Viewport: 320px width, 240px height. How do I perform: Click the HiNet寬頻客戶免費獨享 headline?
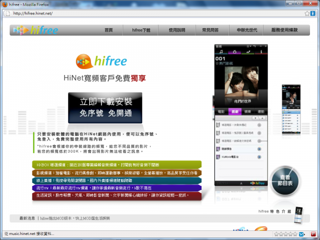[x=104, y=78]
